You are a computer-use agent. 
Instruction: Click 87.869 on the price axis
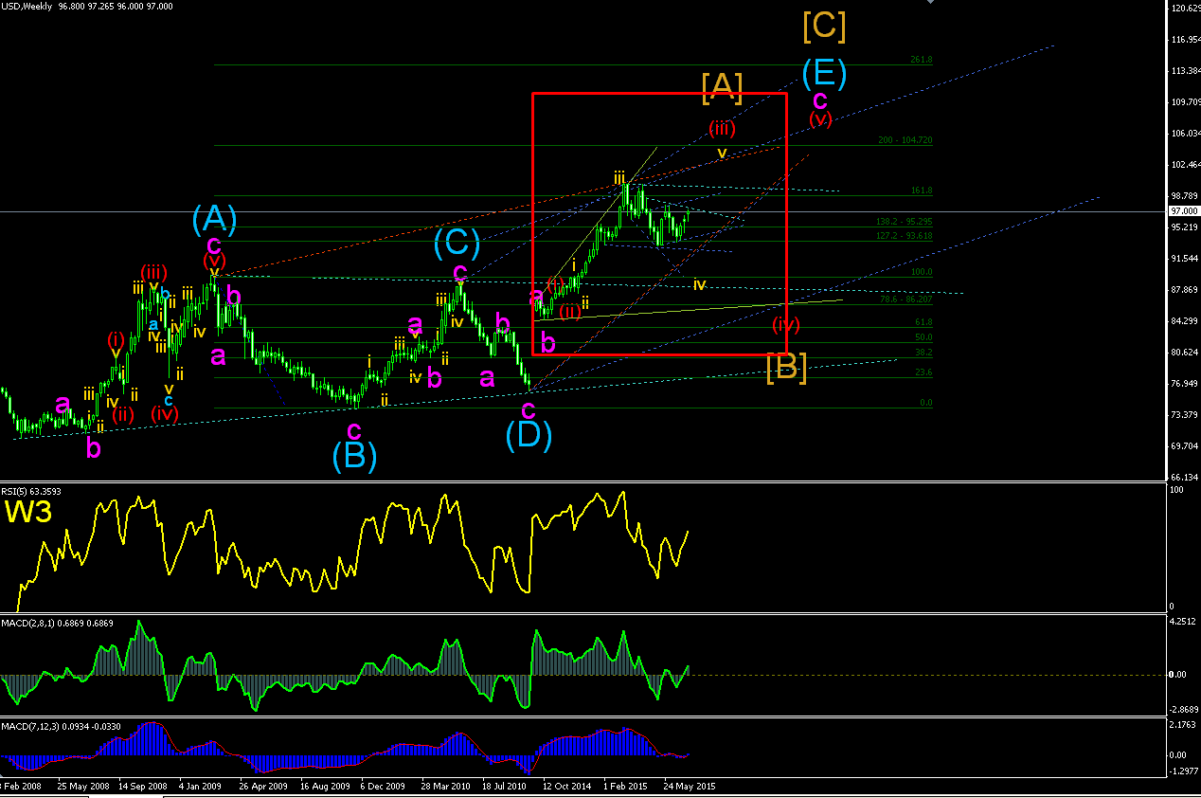pyautogui.click(x=1184, y=289)
